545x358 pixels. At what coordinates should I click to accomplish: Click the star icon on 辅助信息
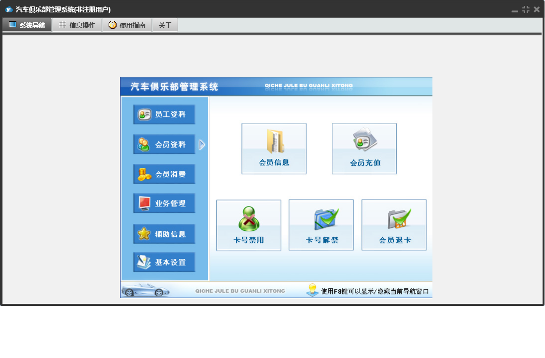point(144,234)
